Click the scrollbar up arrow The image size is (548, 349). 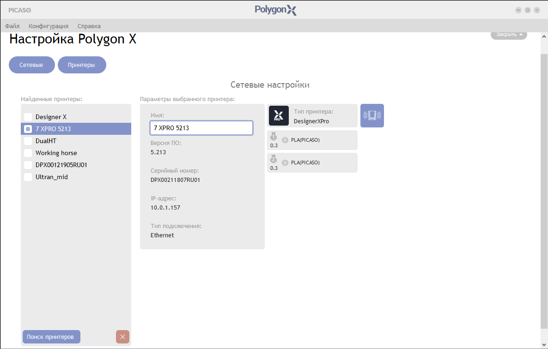click(x=544, y=36)
